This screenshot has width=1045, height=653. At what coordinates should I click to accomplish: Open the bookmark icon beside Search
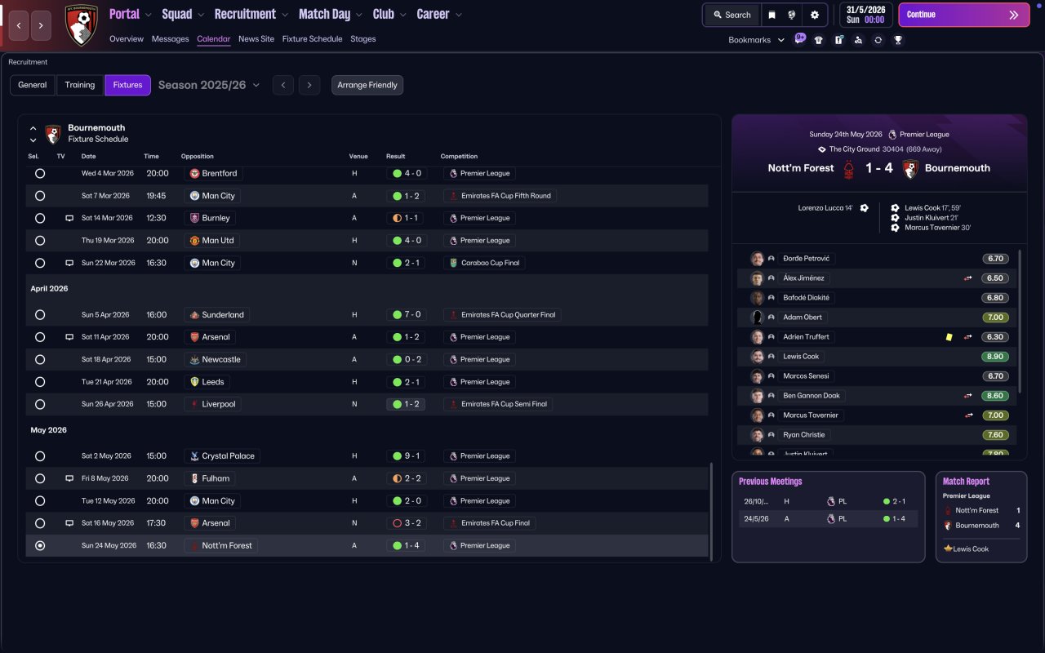pos(772,15)
